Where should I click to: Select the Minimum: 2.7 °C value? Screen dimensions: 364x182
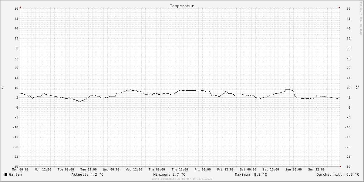169,174
